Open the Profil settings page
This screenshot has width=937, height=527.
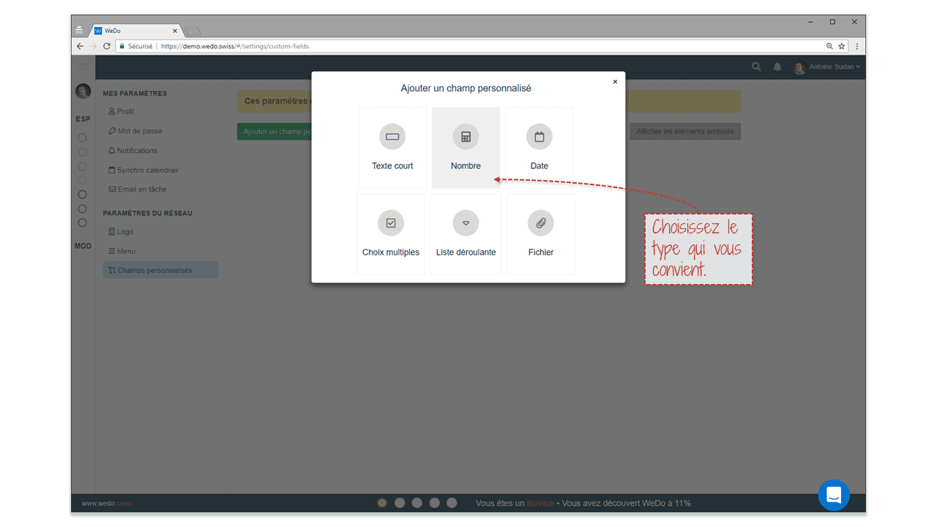coord(122,111)
